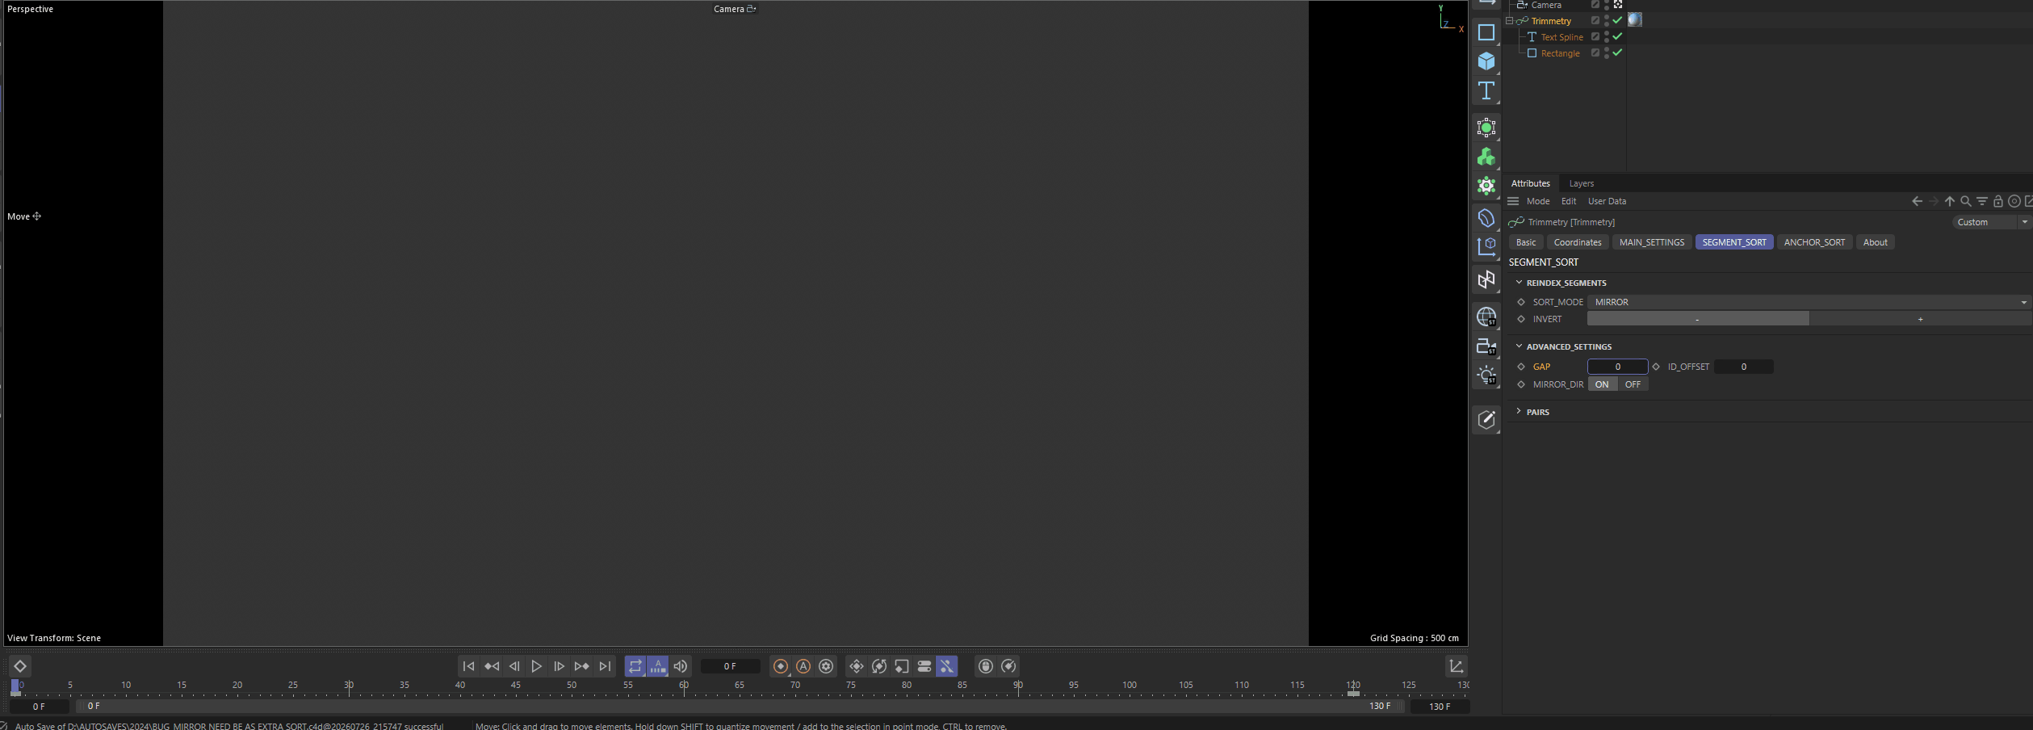Screen dimensions: 2033x730
Task: Open the User Data menu
Action: (x=1607, y=201)
